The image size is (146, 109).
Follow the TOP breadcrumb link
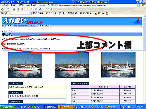[4, 26]
